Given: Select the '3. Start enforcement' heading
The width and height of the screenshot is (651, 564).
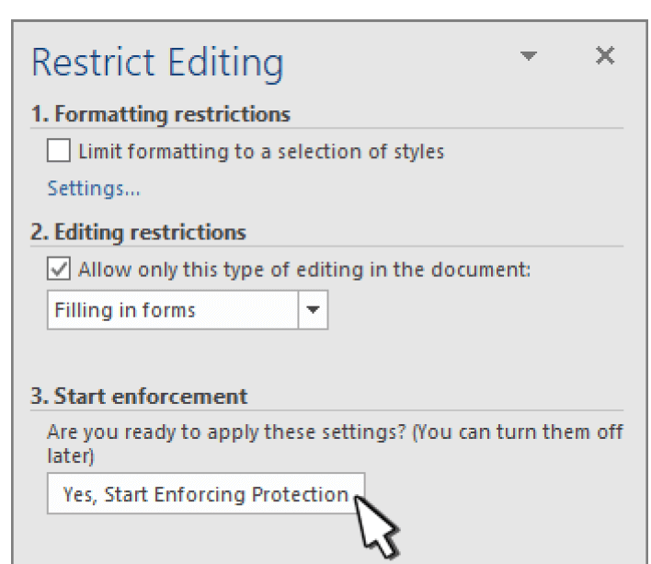Looking at the screenshot, I should click(139, 396).
